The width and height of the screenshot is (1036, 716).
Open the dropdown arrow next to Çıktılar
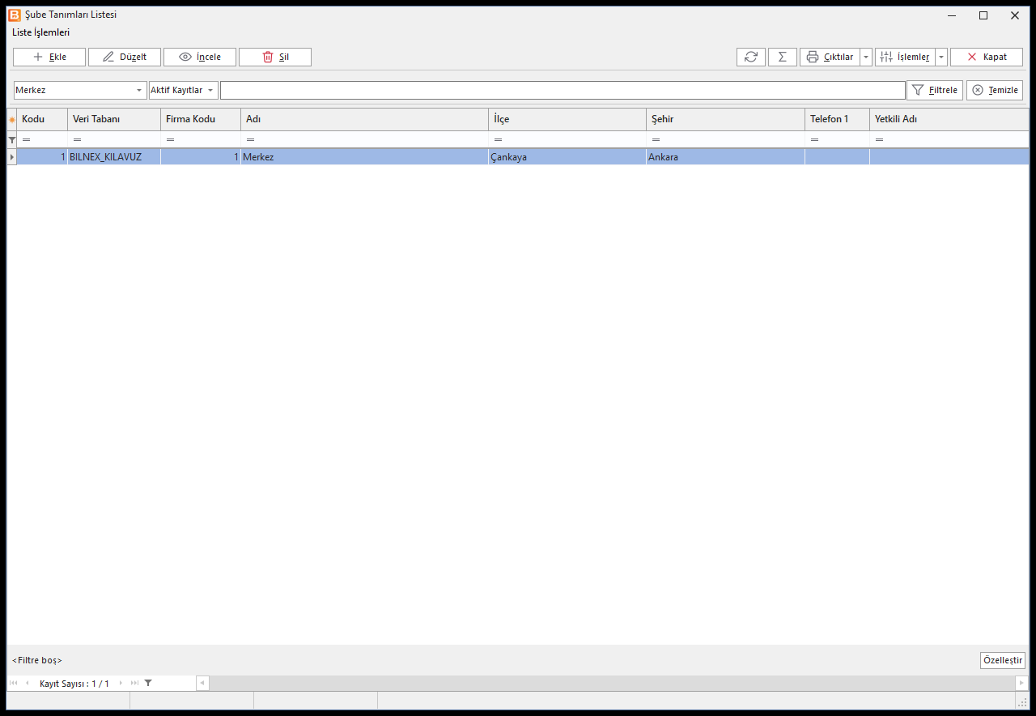[x=866, y=57]
